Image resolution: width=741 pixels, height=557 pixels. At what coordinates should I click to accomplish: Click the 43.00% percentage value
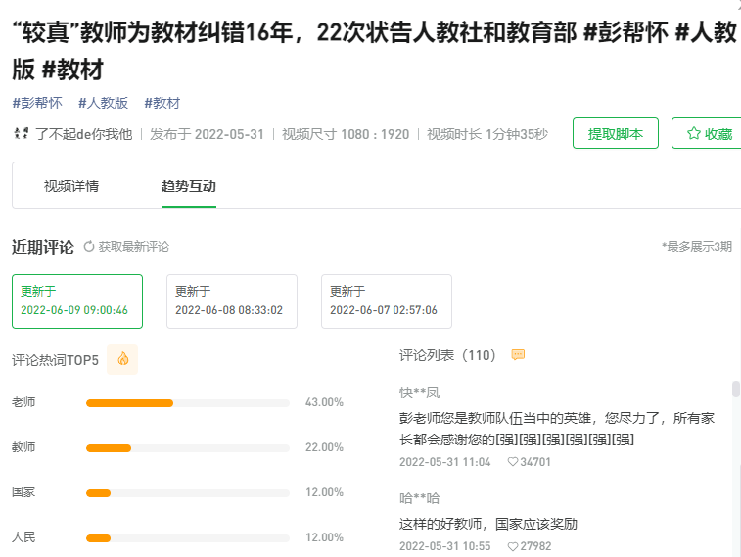(324, 402)
